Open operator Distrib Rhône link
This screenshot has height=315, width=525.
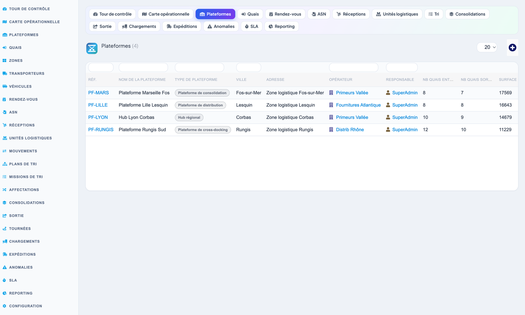pos(350,130)
